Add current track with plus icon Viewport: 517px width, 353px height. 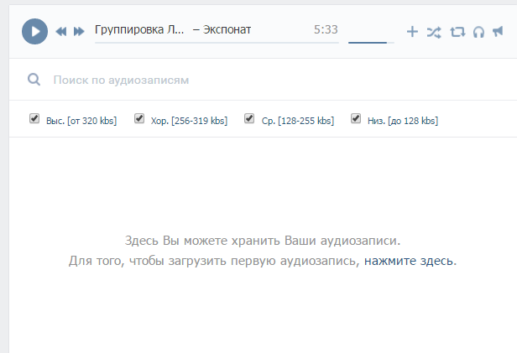[412, 32]
